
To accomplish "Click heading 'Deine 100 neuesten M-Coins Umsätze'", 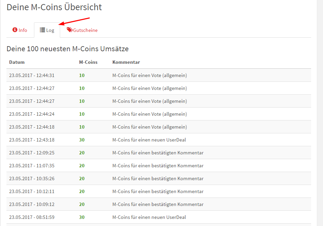I will click(67, 49).
